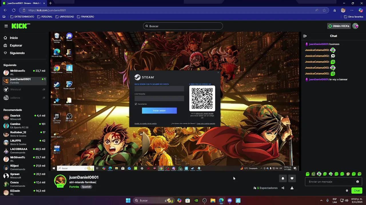This screenshot has width=366, height=205.
Task: Add page to favorites star icon
Action: [324, 10]
